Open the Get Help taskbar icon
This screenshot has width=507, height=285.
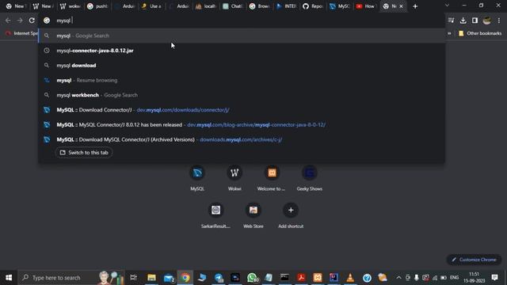point(367,278)
